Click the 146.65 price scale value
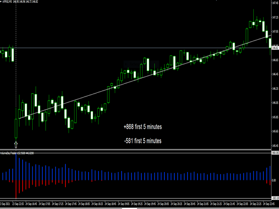Image resolution: width=279 pixels, height=209 pixels. coord(275,60)
